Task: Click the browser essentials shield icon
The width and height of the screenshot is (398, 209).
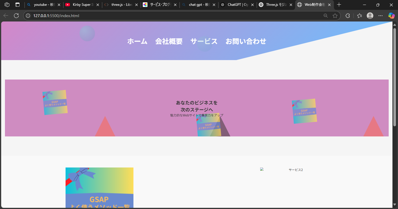Action: click(x=348, y=15)
